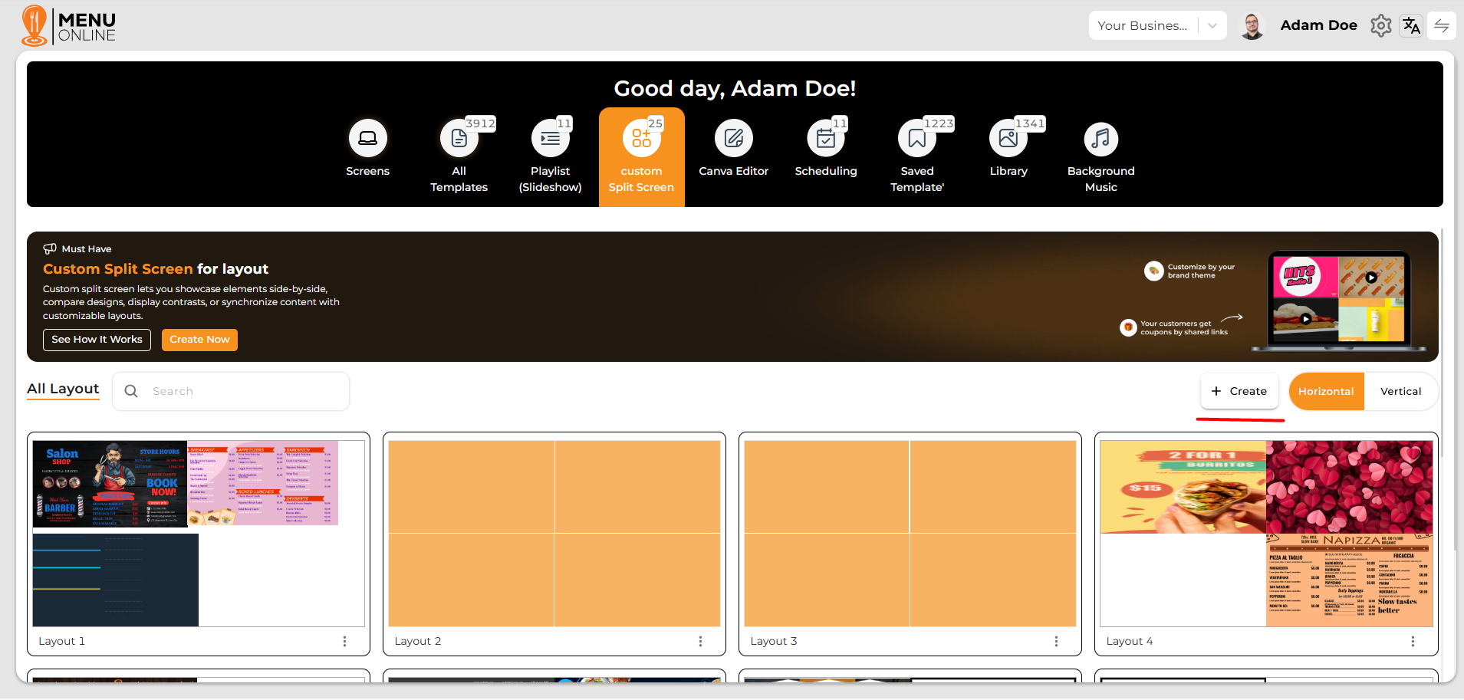Open the Library image icon

tap(1008, 139)
